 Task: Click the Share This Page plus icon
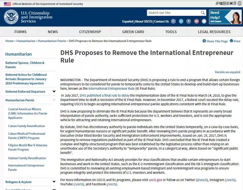(204, 41)
